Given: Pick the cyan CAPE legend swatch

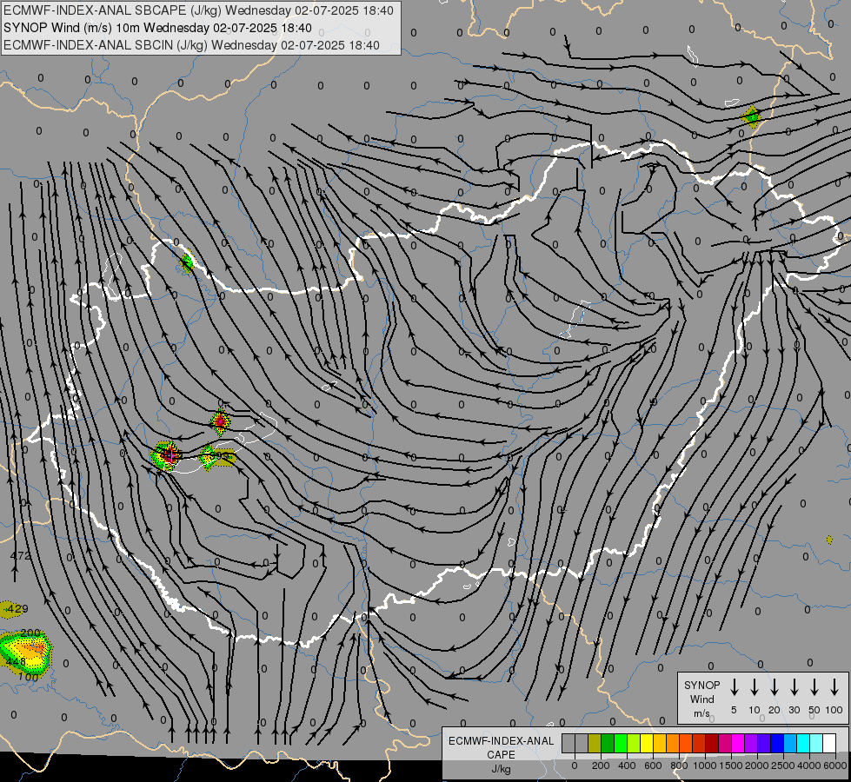Looking at the screenshot, I should click(802, 743).
